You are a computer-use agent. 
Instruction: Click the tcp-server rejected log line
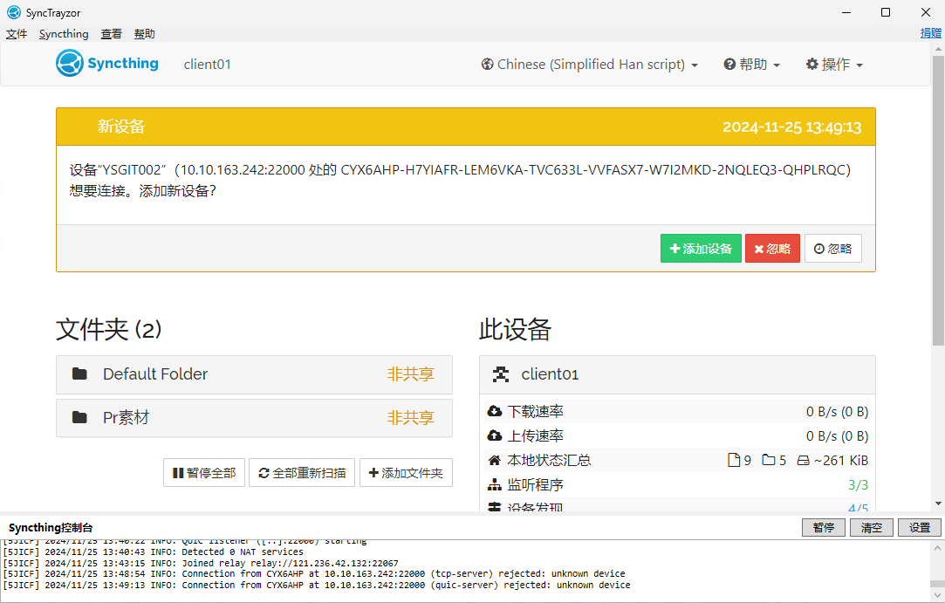pyautogui.click(x=314, y=573)
